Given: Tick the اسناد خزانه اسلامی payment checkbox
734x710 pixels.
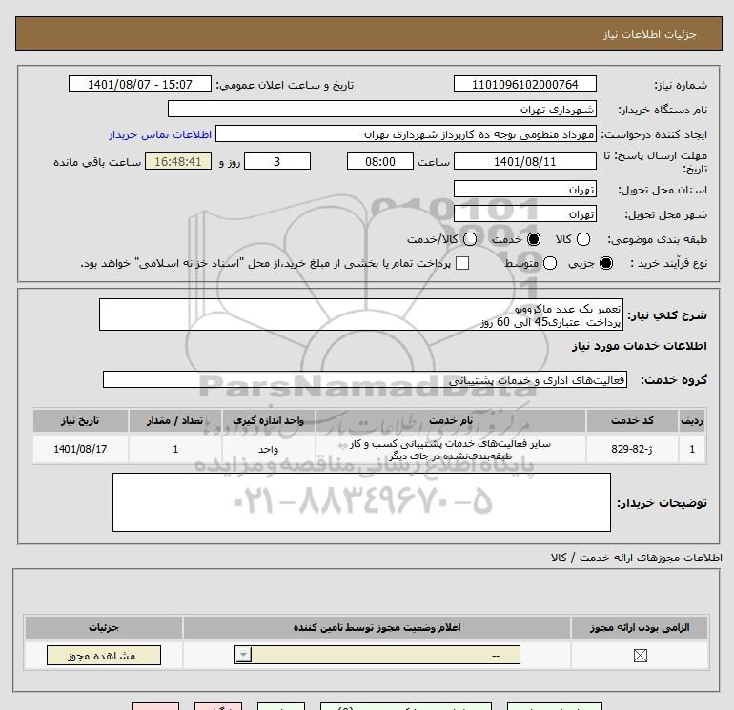Looking at the screenshot, I should (462, 263).
